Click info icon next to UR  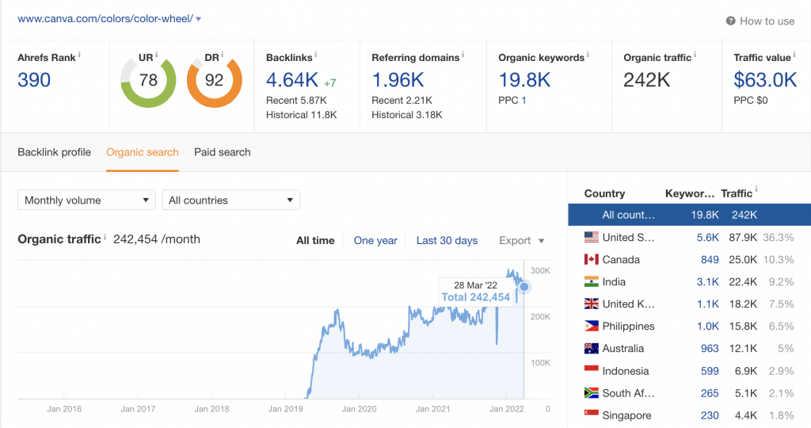[x=156, y=55]
